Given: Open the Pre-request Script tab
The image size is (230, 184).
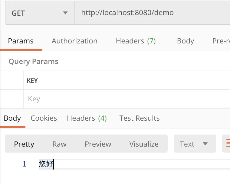Looking at the screenshot, I should click(x=222, y=41).
